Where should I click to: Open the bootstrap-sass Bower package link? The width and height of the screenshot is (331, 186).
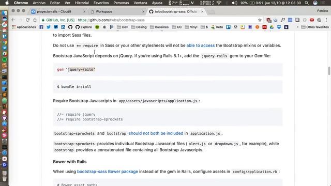pyautogui.click(x=108, y=172)
